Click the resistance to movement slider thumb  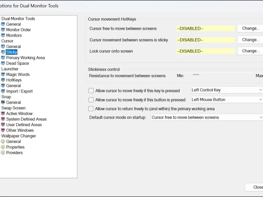196,75
